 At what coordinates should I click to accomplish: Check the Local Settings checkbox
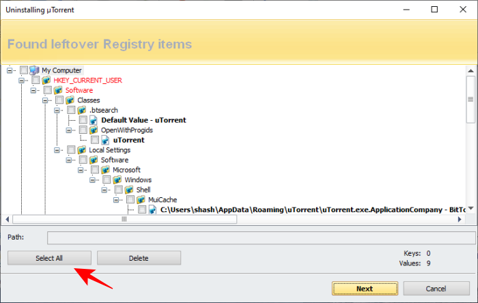tap(71, 150)
